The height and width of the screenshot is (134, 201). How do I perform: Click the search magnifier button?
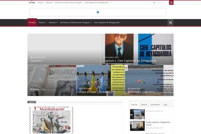pyautogui.click(x=171, y=3)
